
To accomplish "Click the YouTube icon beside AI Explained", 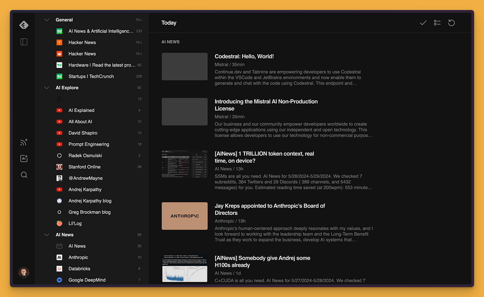I will tap(60, 110).
